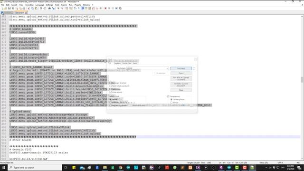The width and height of the screenshot is (304, 171).
Task: Click the Zoom In toolbar icon
Action: pos(58,9)
